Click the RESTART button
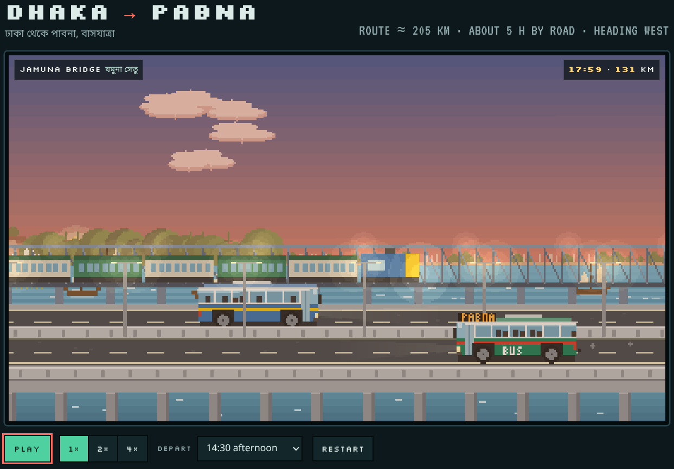Screen dimensions: 674x469 tap(343, 449)
